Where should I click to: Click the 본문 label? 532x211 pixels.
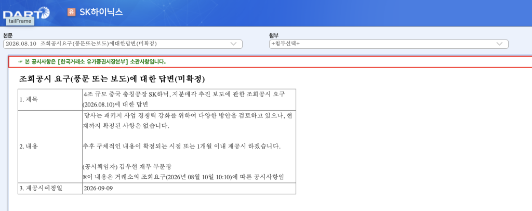click(8, 35)
